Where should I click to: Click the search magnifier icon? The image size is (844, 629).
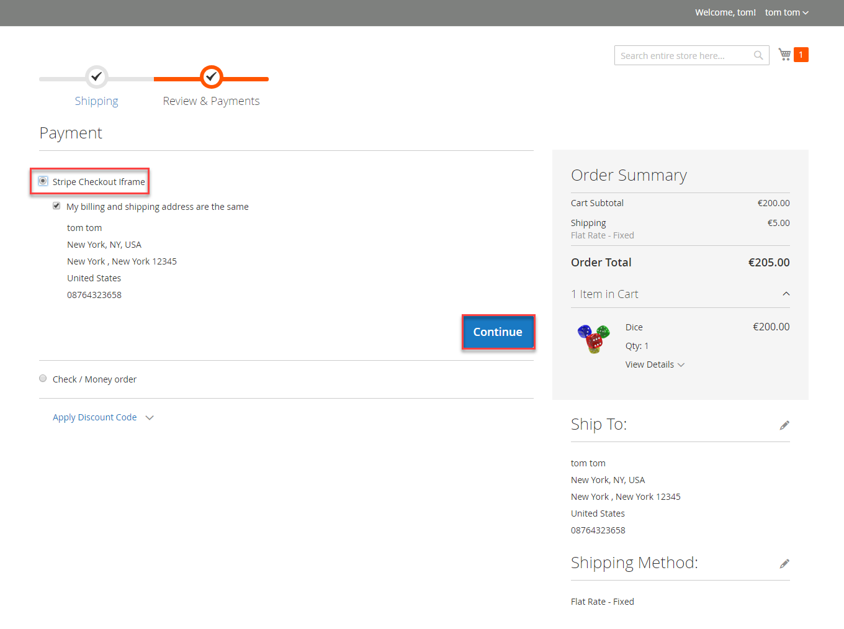(758, 55)
